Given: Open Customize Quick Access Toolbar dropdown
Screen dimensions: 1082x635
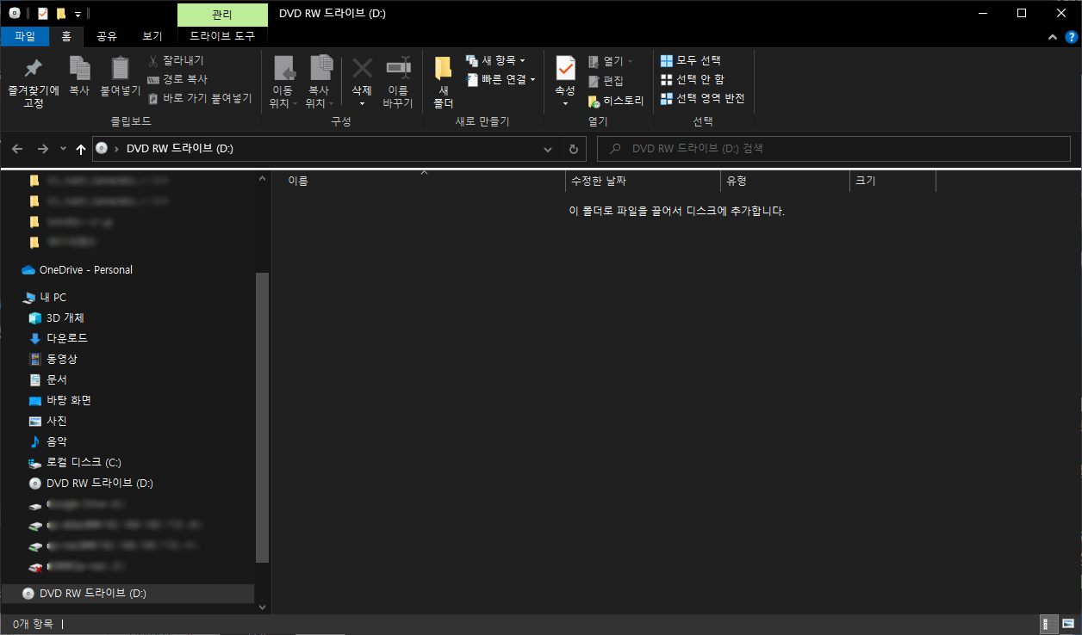Looking at the screenshot, I should pyautogui.click(x=78, y=14).
